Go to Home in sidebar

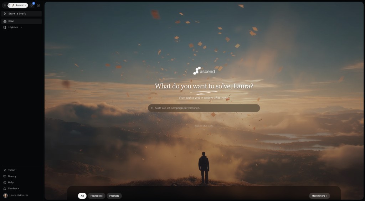coord(21,21)
